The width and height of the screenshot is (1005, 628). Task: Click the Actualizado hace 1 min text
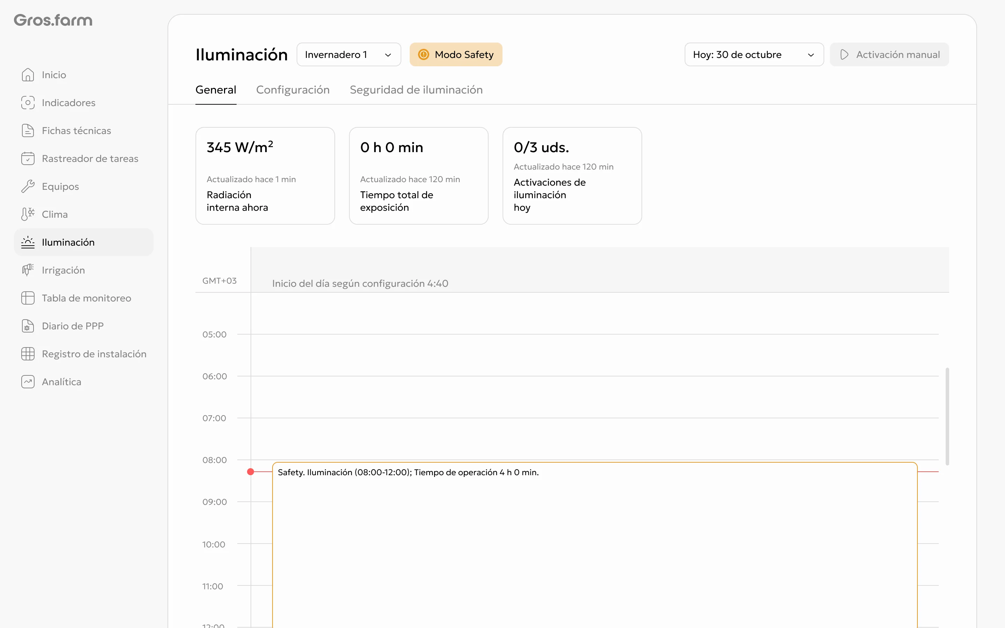pyautogui.click(x=251, y=179)
